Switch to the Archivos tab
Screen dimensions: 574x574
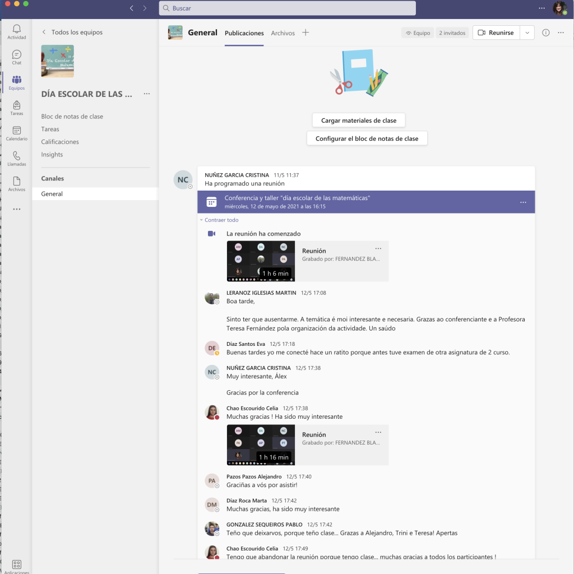[283, 33]
